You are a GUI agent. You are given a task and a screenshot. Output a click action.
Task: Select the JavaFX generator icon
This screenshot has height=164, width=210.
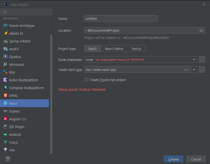(5, 49)
